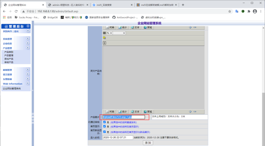
Task: Expand the 友情链接 section chevron
Action: [28, 79]
